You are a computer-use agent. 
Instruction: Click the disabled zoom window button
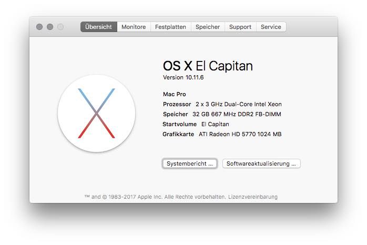pos(60,27)
